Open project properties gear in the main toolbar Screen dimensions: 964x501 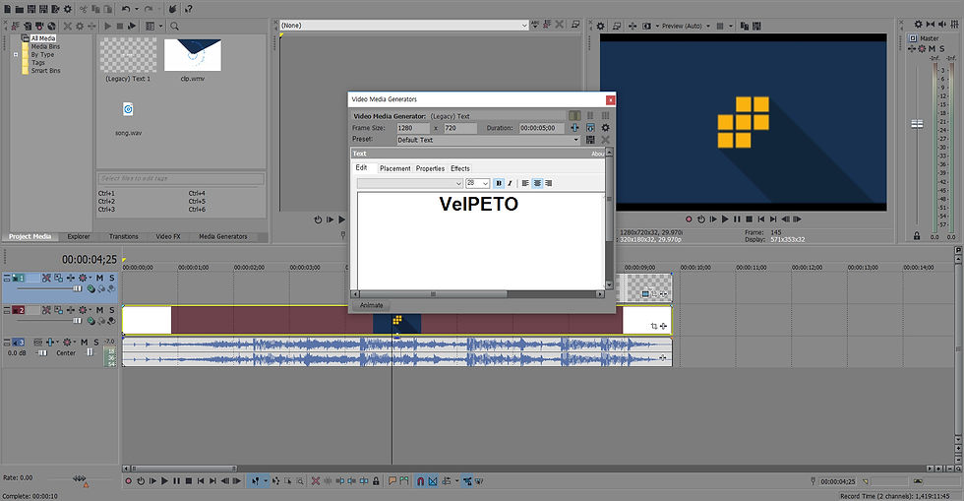(68, 9)
